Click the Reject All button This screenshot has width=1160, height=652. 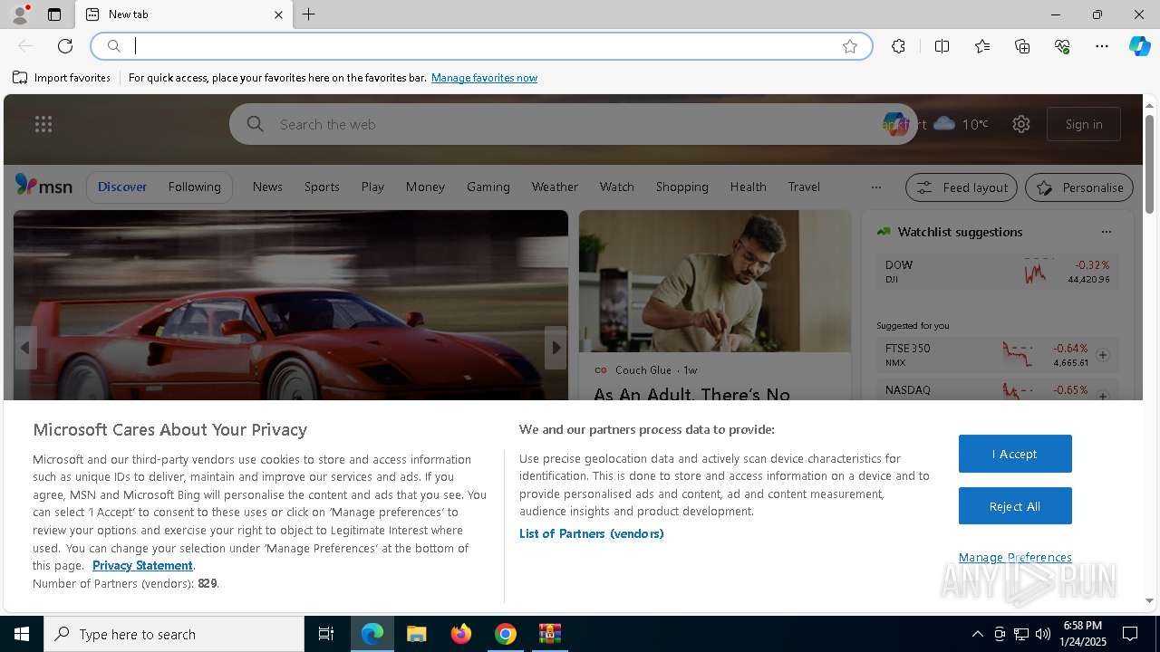(x=1015, y=506)
